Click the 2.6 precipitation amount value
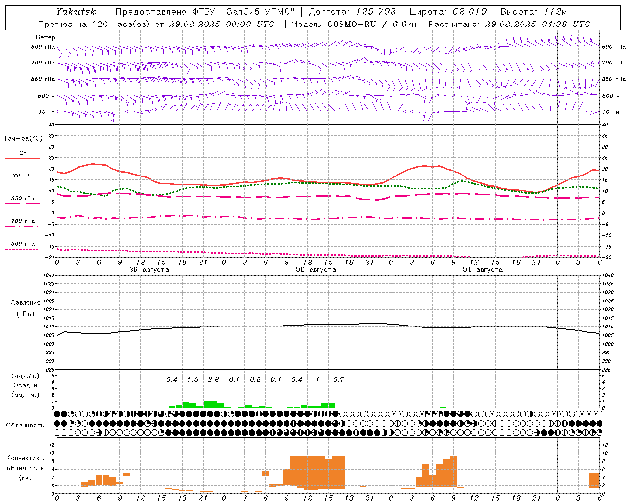The height and width of the screenshot is (502, 628). click(x=213, y=379)
